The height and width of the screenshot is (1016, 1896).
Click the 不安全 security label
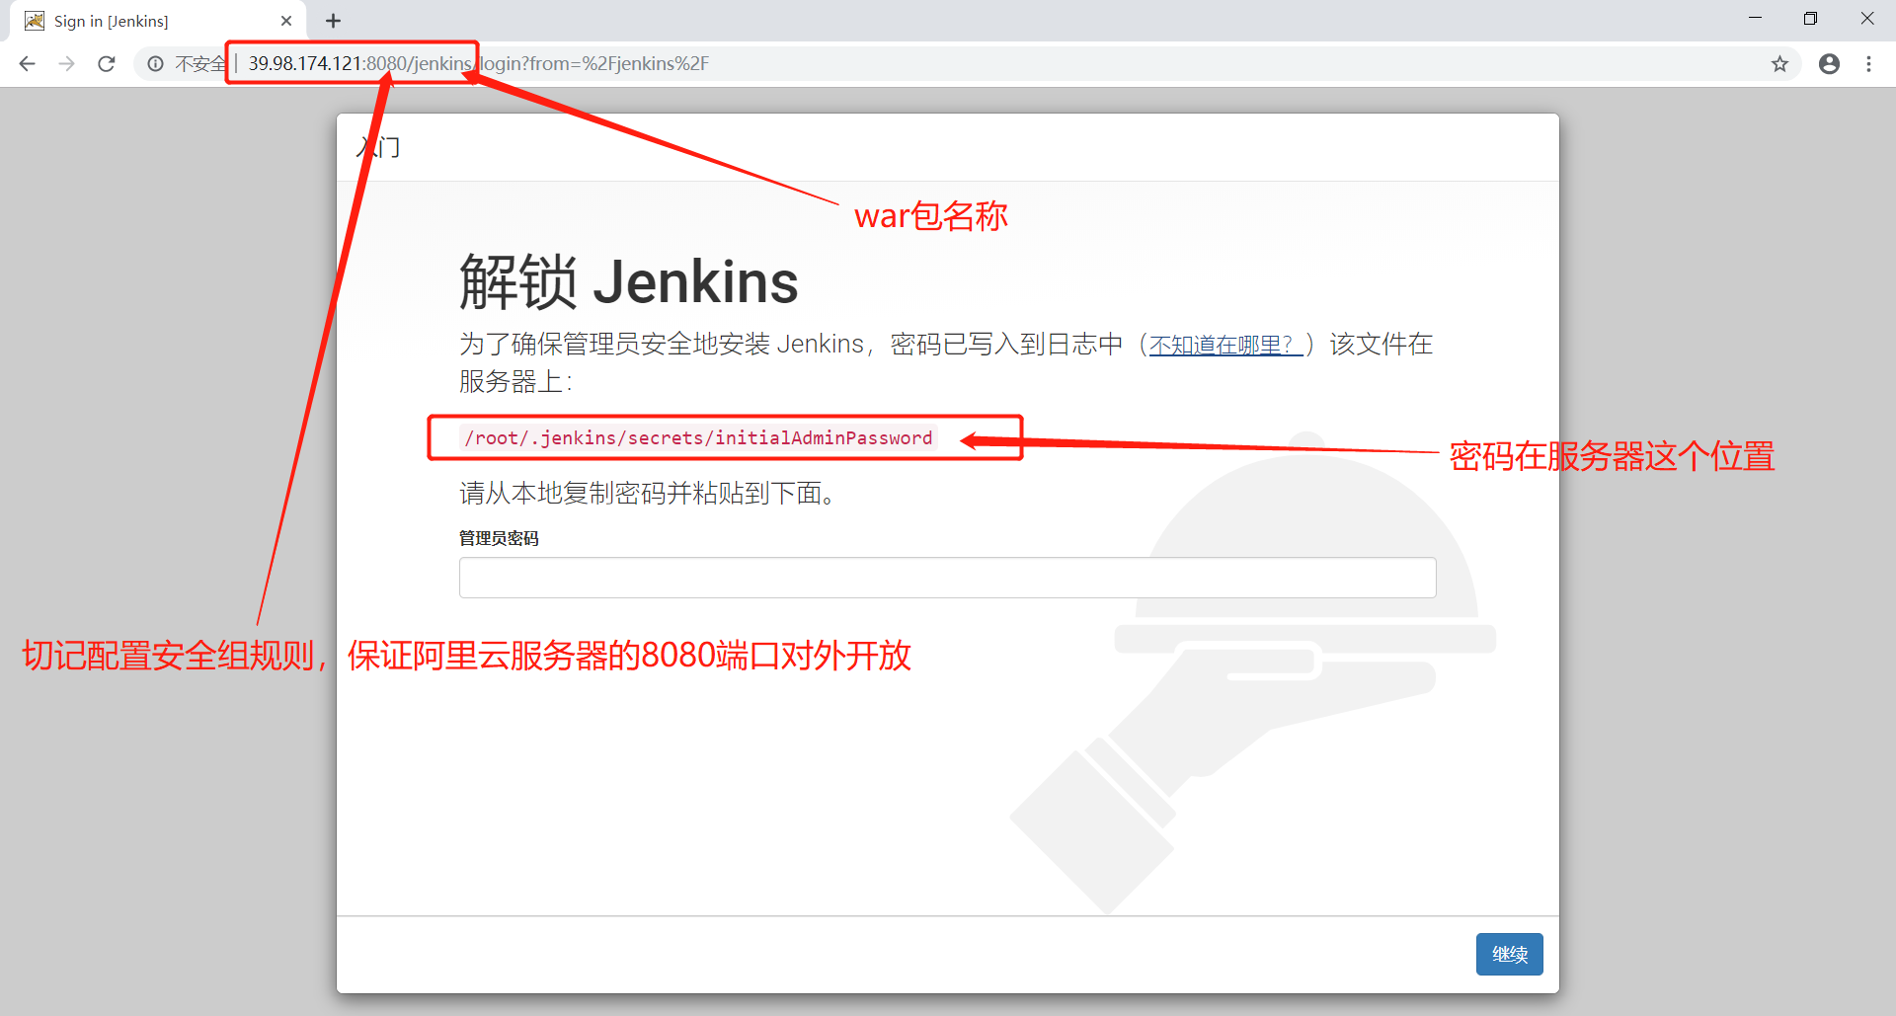(199, 64)
